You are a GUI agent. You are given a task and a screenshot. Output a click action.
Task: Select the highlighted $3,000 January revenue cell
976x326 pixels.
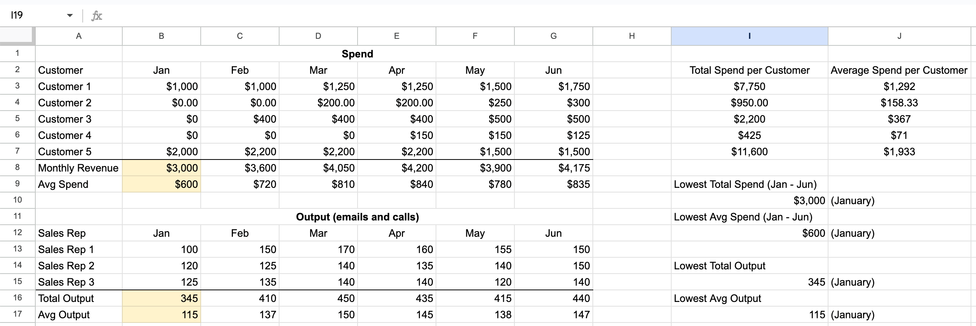point(162,168)
